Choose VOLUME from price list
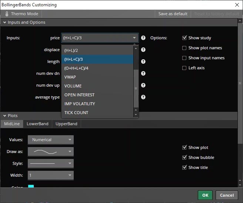This screenshot has width=243, height=203. pos(97,86)
